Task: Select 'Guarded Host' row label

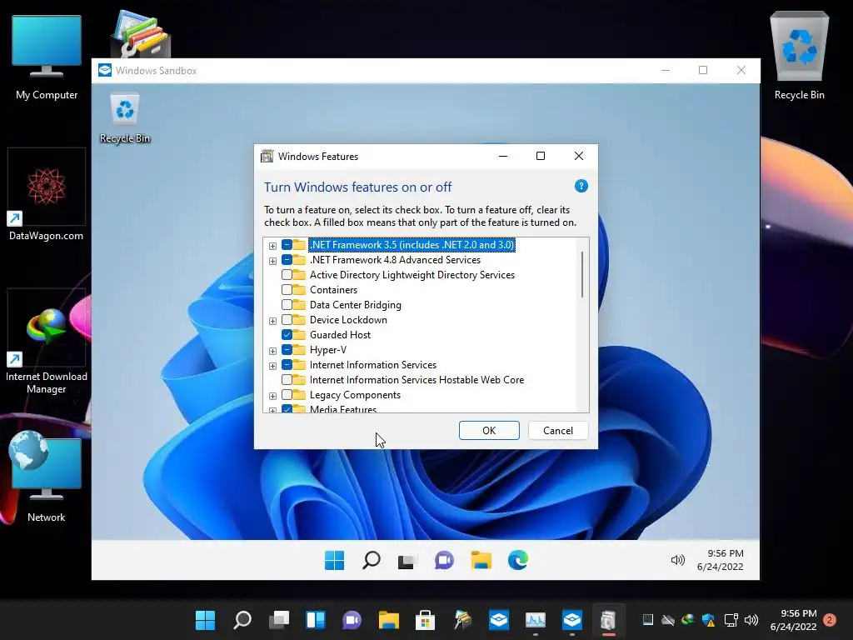Action: click(340, 335)
